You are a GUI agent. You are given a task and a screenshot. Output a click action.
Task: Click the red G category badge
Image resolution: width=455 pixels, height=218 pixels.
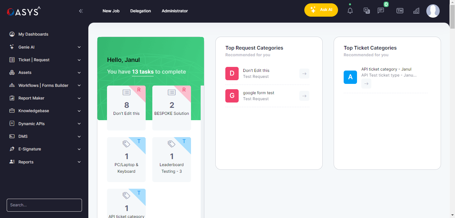[x=232, y=96]
